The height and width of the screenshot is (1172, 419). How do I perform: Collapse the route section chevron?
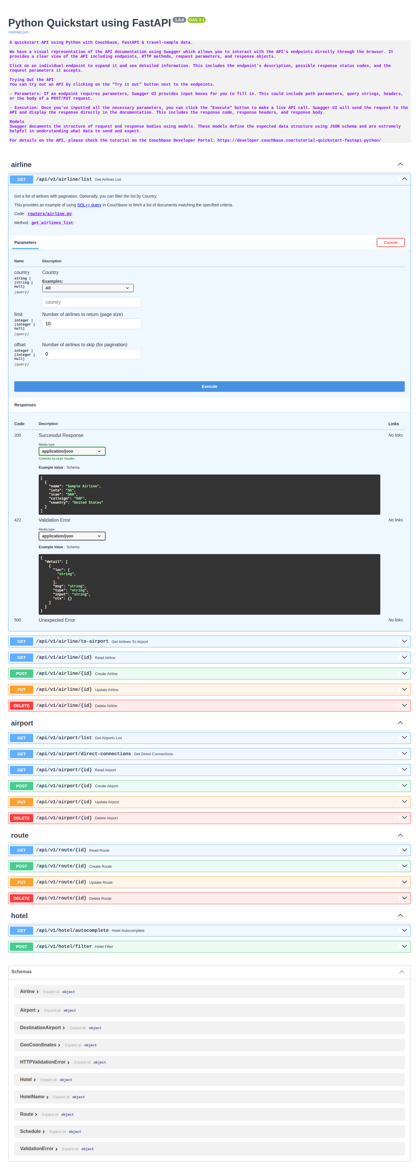[400, 835]
